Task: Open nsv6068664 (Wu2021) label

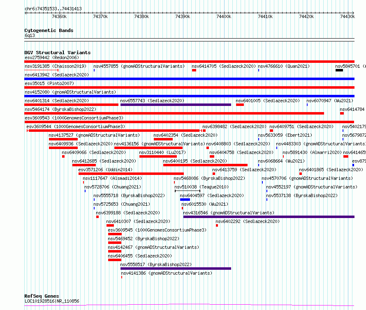Action: 281,161
